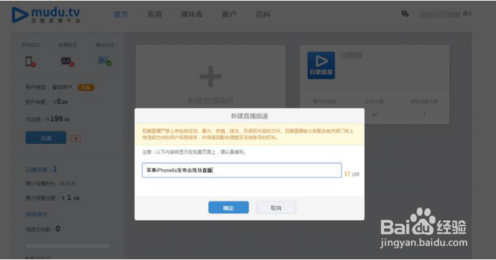496x260 pixels.
Task: Open the identity certification card icon
Action: point(105,61)
